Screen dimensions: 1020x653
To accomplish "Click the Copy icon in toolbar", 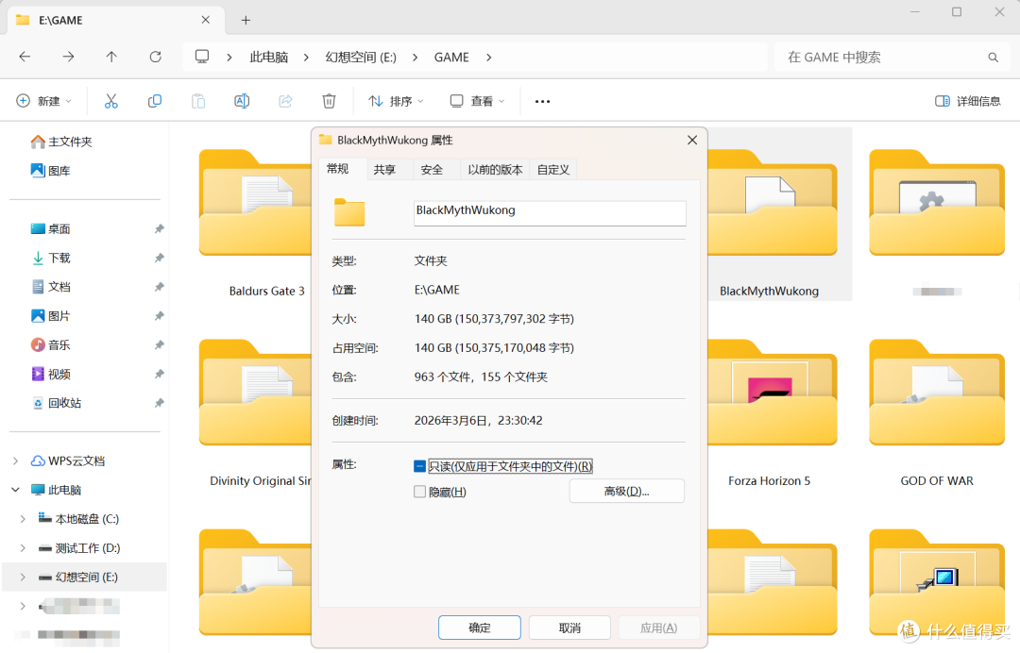I will pyautogui.click(x=155, y=101).
